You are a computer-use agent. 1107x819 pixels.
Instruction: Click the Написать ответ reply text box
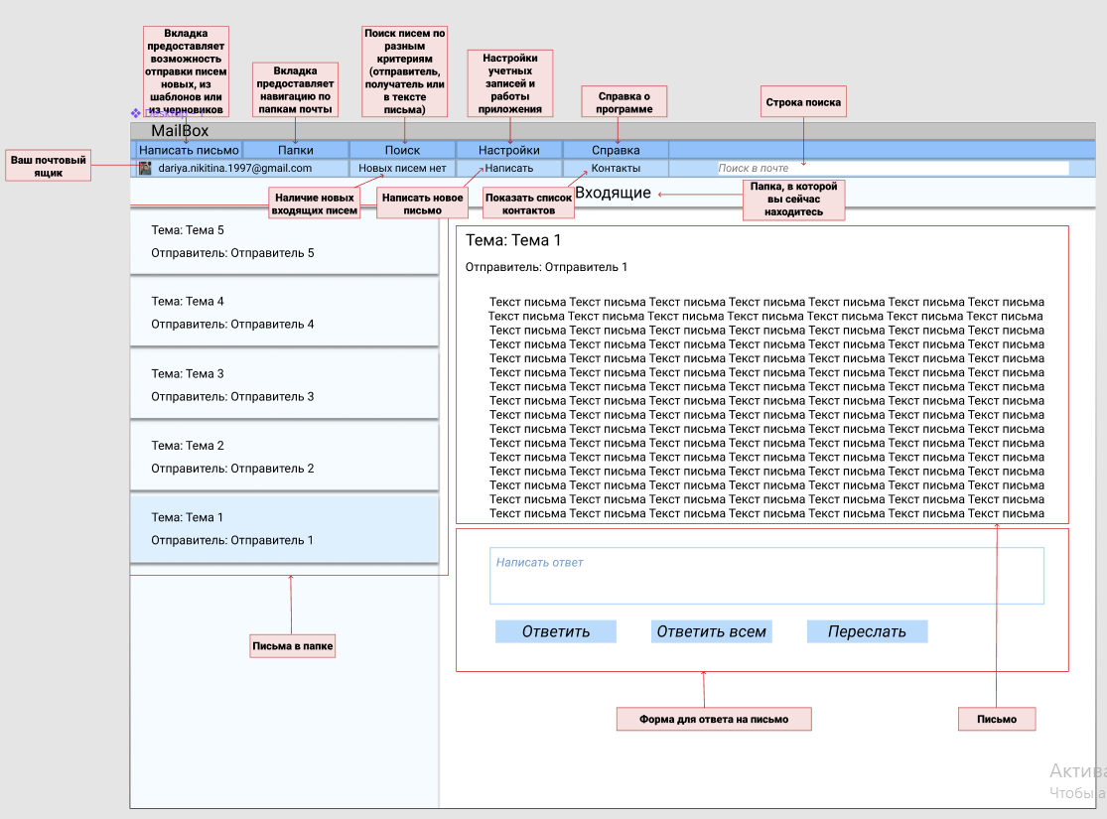coord(766,576)
